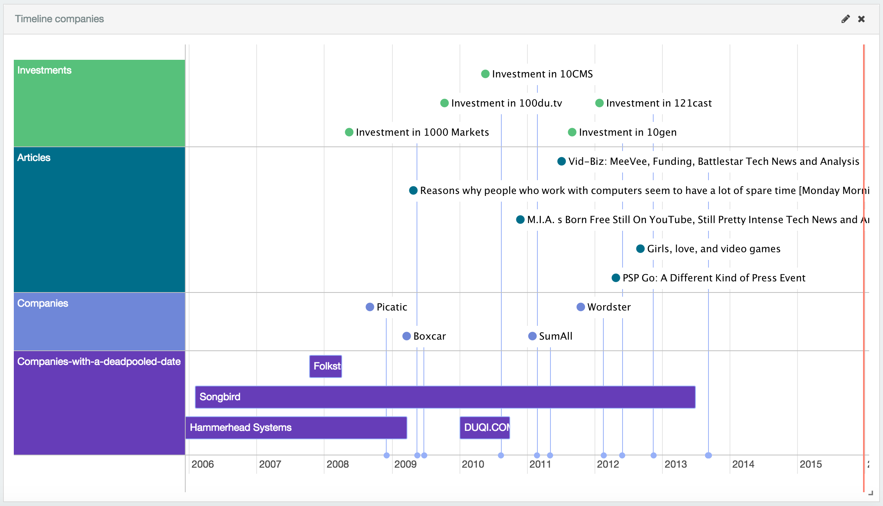
Task: Select the Investment in 100du.tv marker
Action: coord(444,103)
